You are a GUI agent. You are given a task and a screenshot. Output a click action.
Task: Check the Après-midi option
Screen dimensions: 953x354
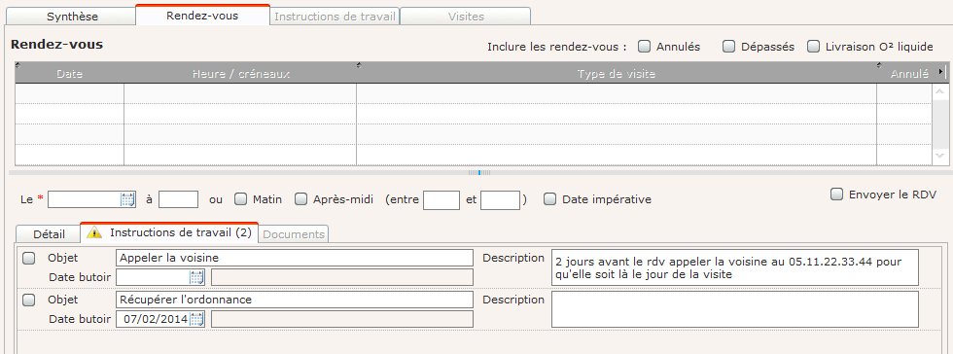tap(300, 199)
